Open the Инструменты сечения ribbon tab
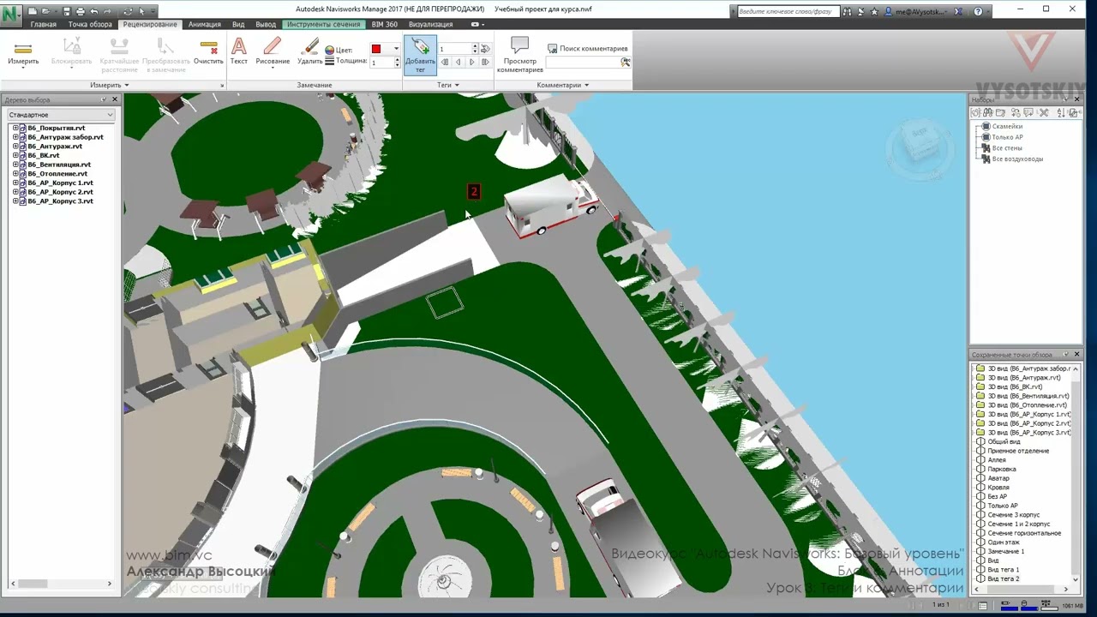The image size is (1097, 617). 324,25
